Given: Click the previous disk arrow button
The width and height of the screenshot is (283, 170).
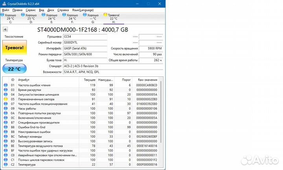Looking at the screenshot, I should pyautogui.click(x=5, y=29).
